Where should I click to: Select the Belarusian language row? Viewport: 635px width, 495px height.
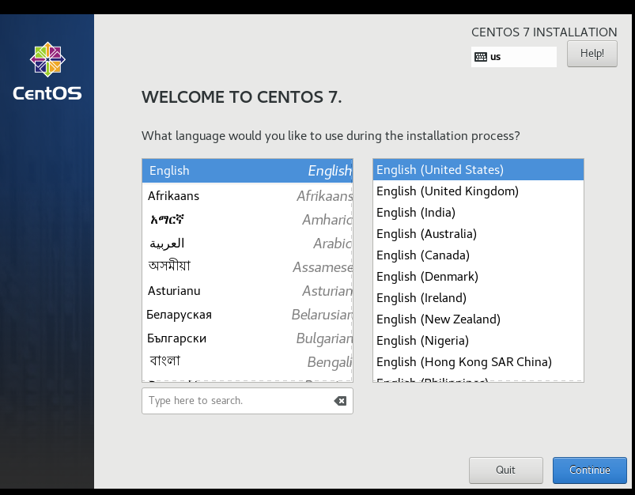pyautogui.click(x=248, y=315)
